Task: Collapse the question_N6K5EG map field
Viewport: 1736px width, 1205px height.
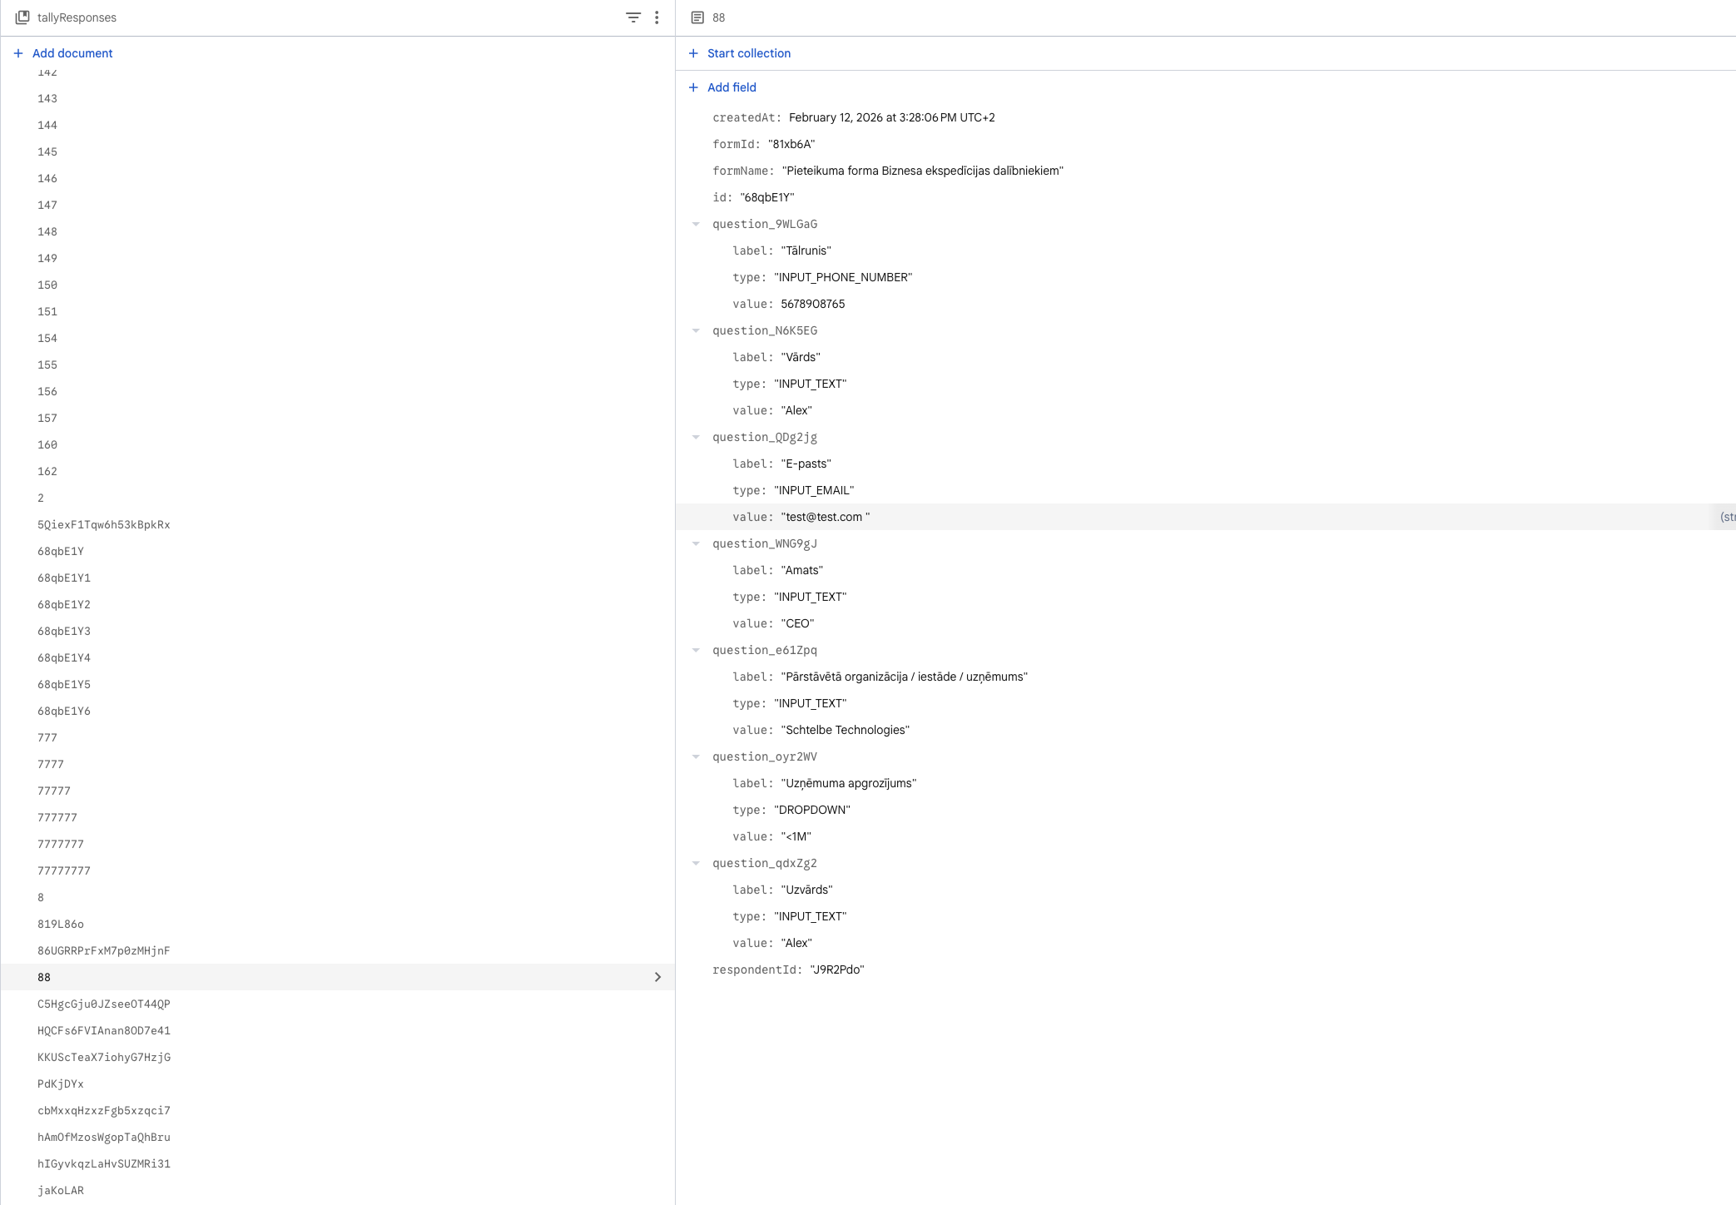Action: pos(697,330)
